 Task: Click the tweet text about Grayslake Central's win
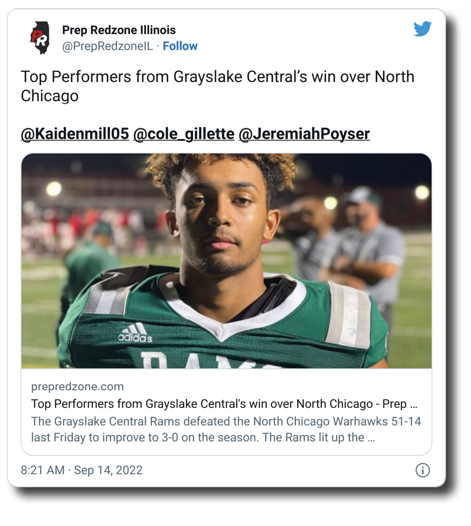point(217,86)
